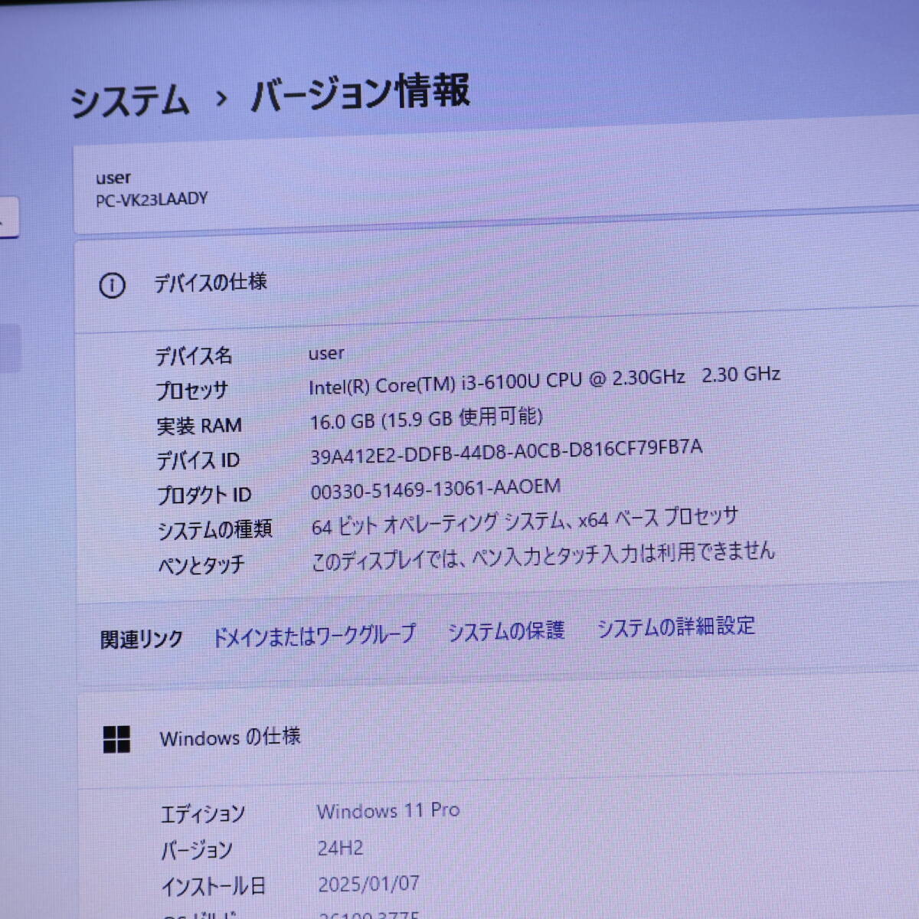Select the Intel Core i3-6100U processor text
919x919 pixels.
[x=545, y=380]
